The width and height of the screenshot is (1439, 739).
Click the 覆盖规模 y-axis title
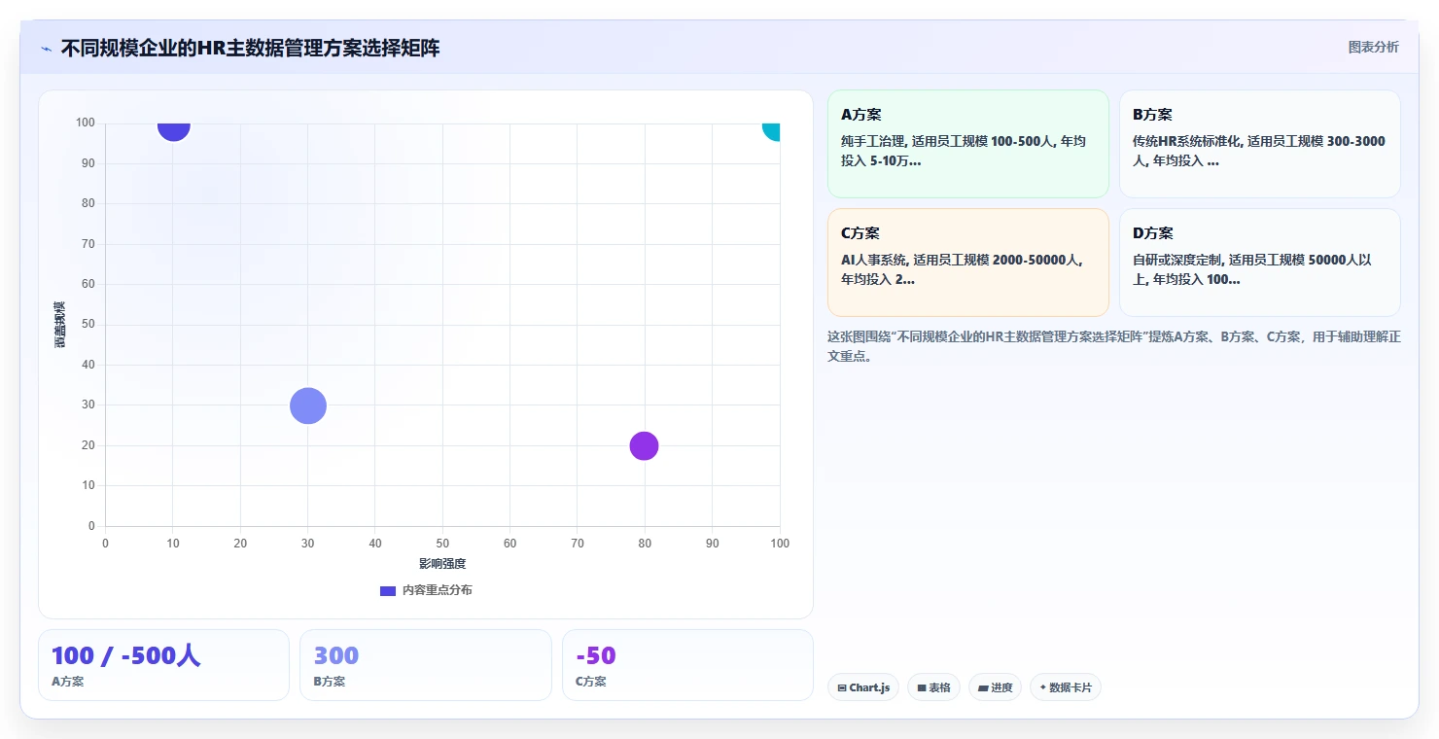pyautogui.click(x=60, y=325)
